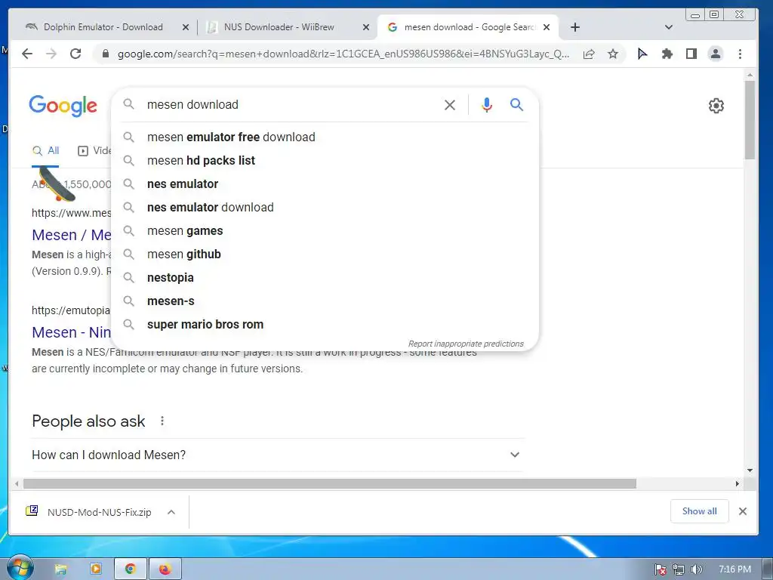Bookmark this page with the star
Image resolution: width=773 pixels, height=580 pixels.
pyautogui.click(x=613, y=54)
